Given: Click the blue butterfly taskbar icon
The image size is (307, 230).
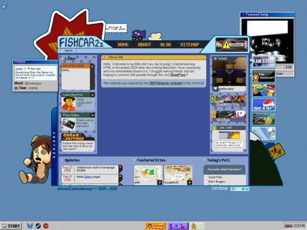Looking at the screenshot, I should point(30,226).
